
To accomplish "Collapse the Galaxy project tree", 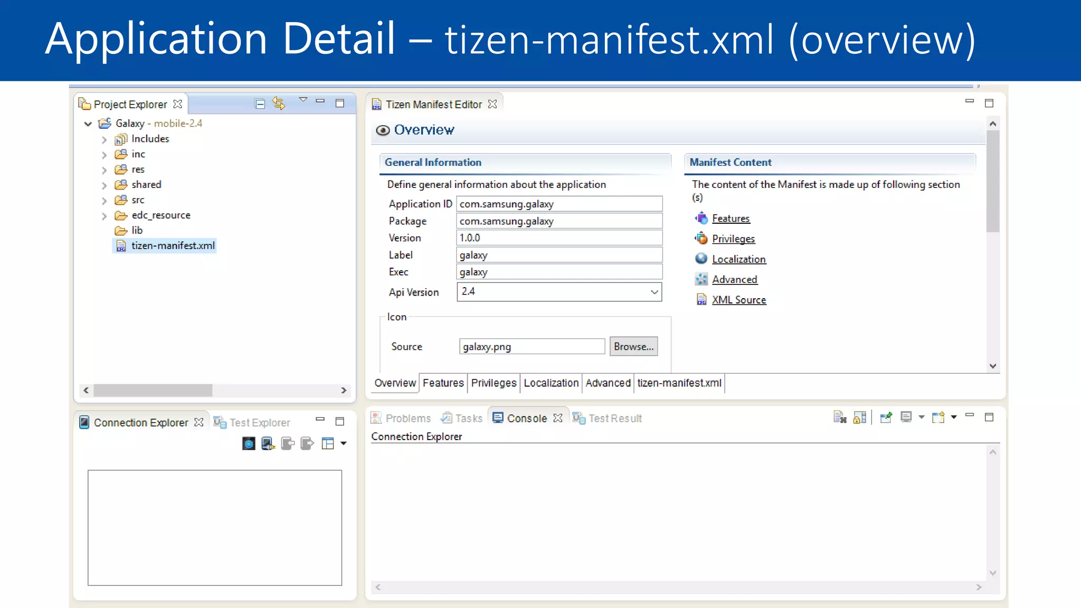I will (88, 124).
